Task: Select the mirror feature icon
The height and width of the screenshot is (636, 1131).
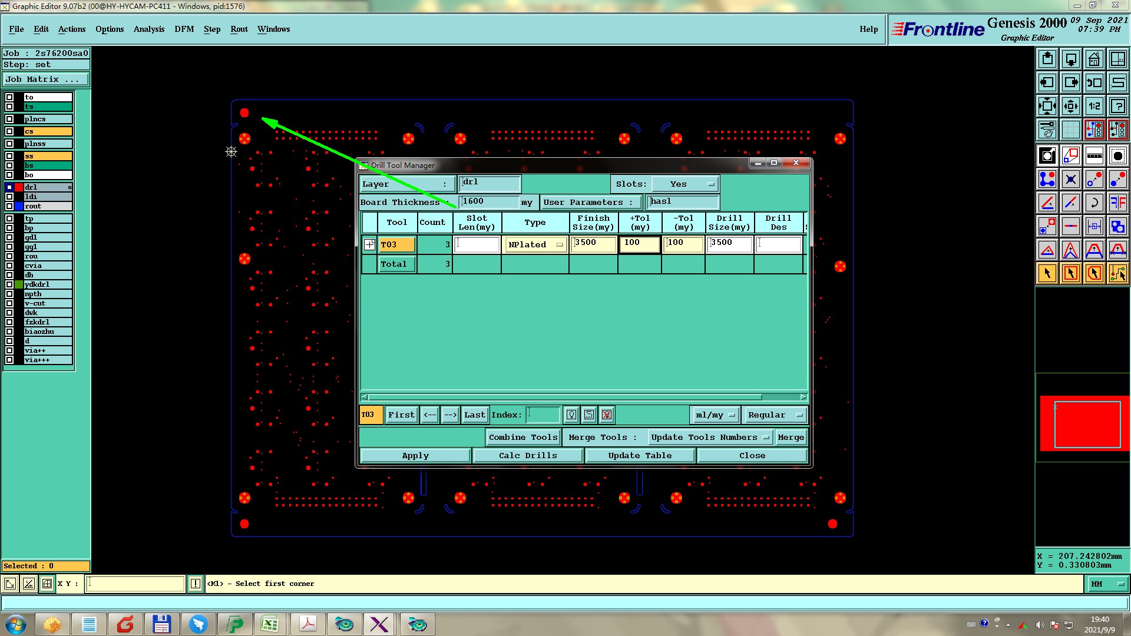Action: 1117,203
